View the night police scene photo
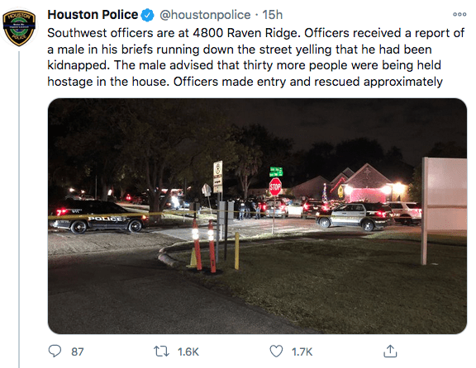Screen dimensions: 476x368 (x=257, y=216)
